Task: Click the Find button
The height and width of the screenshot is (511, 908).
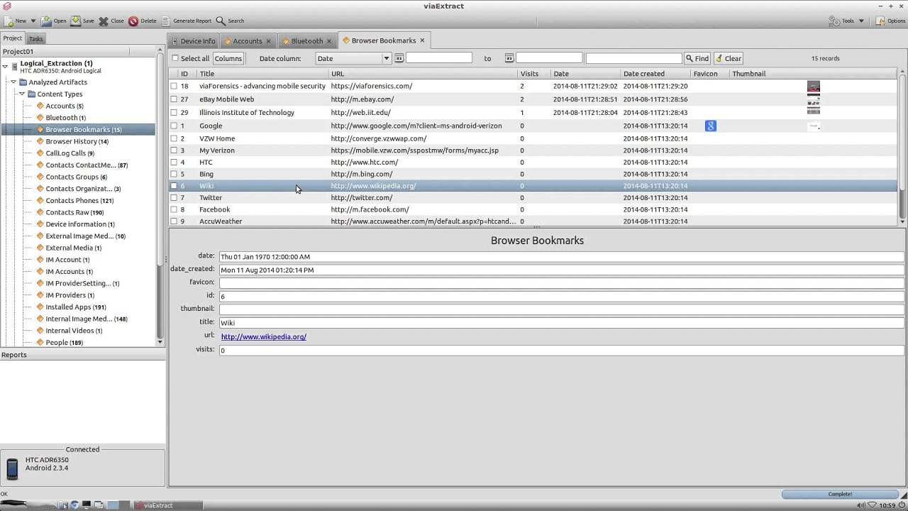Action: pyautogui.click(x=697, y=58)
